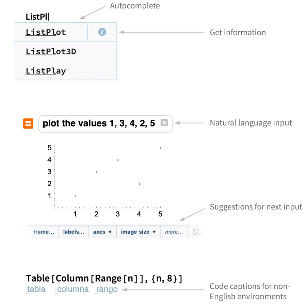305x304 pixels.
Task: Click the columna code caption
Action: click(73, 289)
